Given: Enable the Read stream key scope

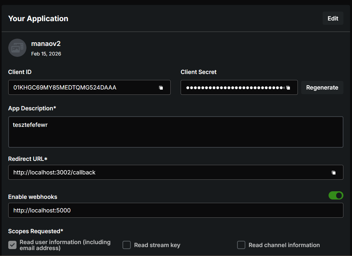Looking at the screenshot, I should [127, 245].
